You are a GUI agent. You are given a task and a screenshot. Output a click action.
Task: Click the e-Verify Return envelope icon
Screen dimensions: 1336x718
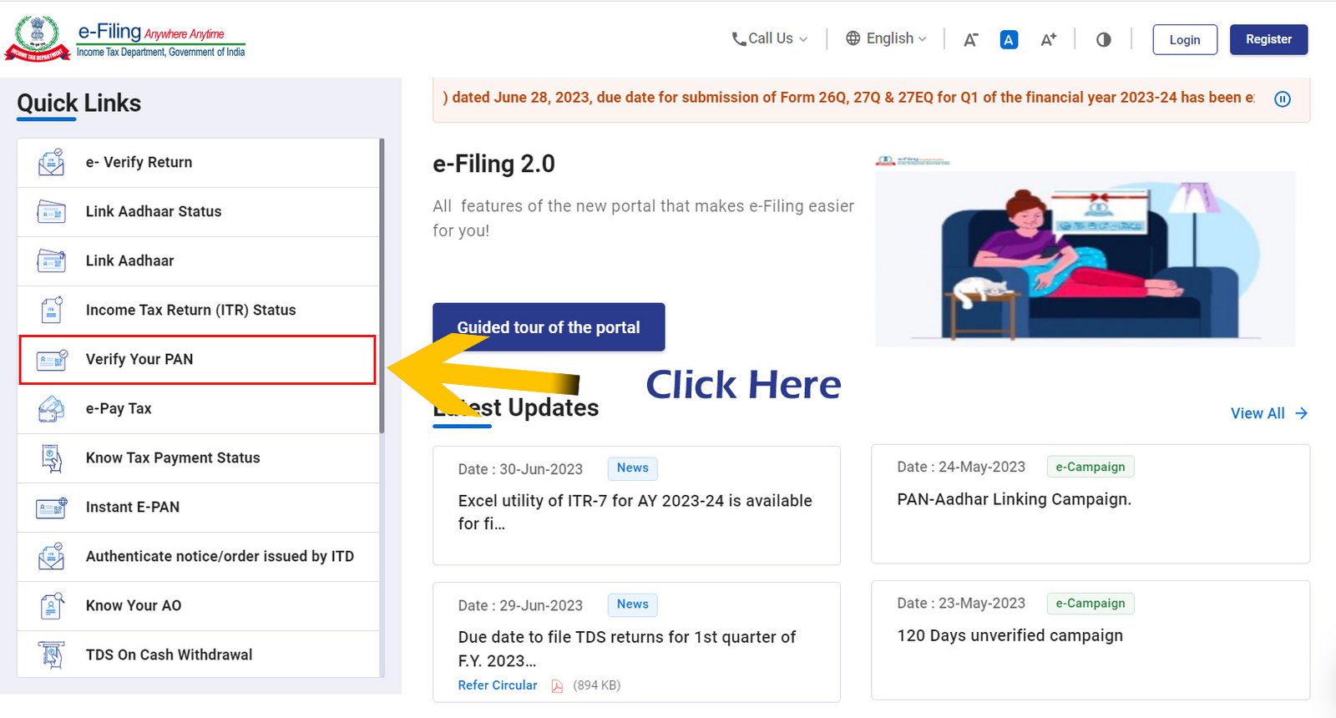[x=51, y=162]
